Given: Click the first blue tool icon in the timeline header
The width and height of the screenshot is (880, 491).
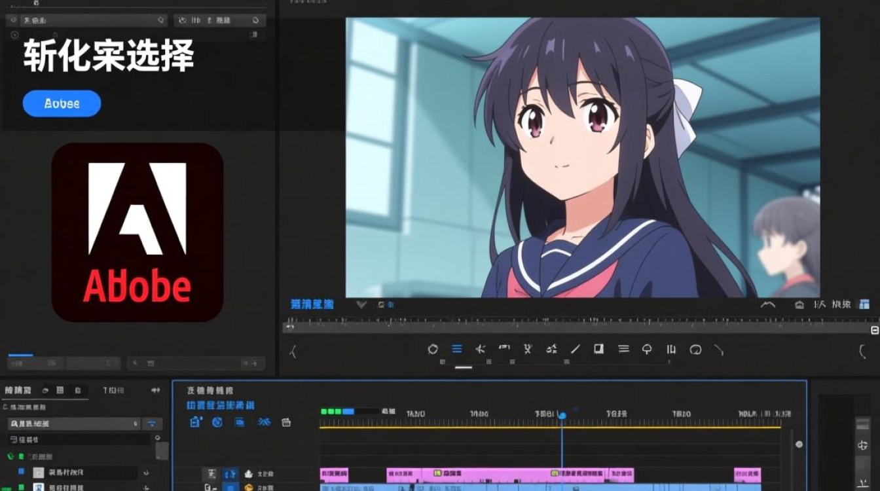Looking at the screenshot, I should (x=196, y=422).
